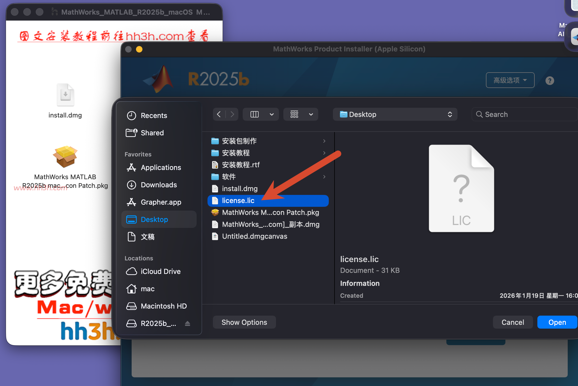The image size is (578, 386).
Task: Choose Desktop in the sidebar
Action: [159, 220]
